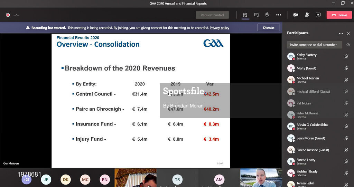Screen dimensions: 354x187
Task: Click the TR participant tile
Action: click(177, 178)
